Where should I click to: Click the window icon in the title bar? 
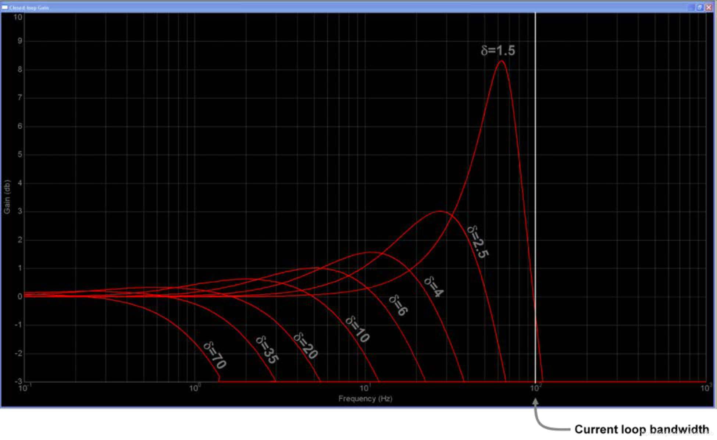coord(5,7)
